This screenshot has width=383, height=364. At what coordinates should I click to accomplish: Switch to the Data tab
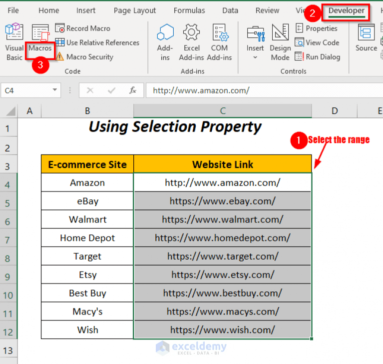(x=230, y=10)
